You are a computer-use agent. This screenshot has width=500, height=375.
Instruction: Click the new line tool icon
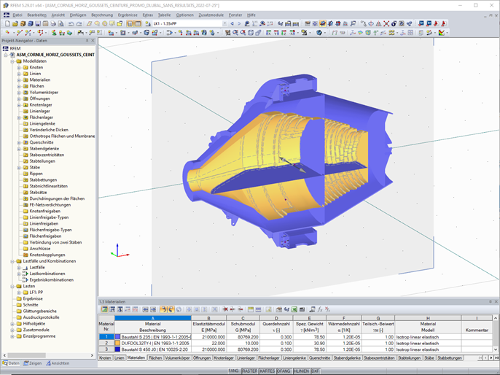pos(20,33)
